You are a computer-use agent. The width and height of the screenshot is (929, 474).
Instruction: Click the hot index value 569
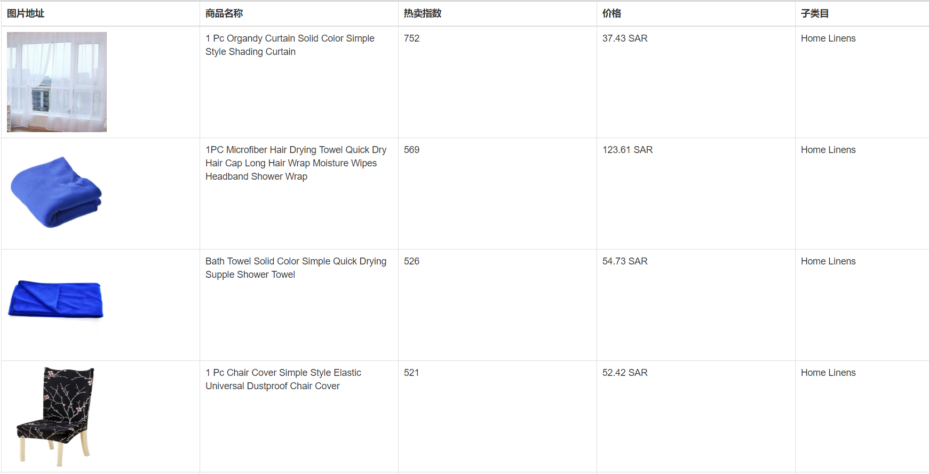[411, 150]
